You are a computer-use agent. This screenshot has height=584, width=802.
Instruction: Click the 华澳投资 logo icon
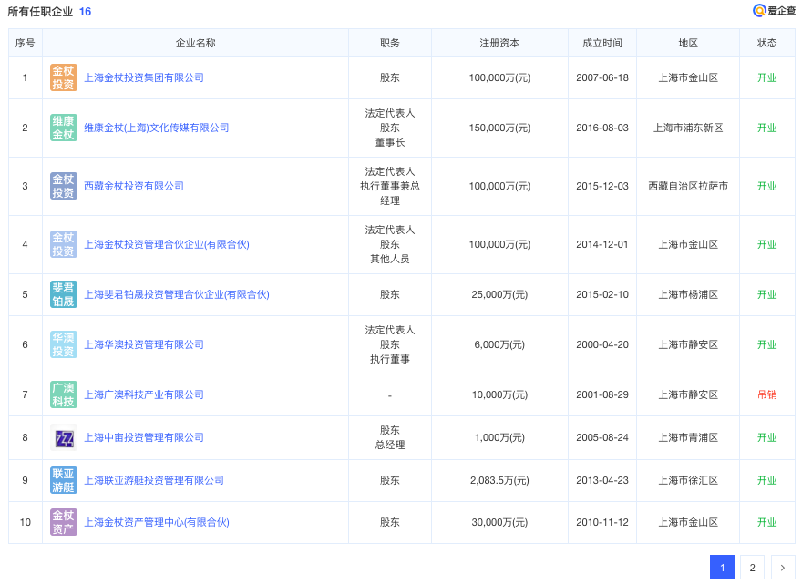tap(64, 344)
